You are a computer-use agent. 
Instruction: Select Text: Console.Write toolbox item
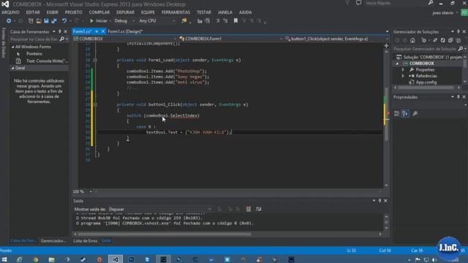tap(47, 61)
